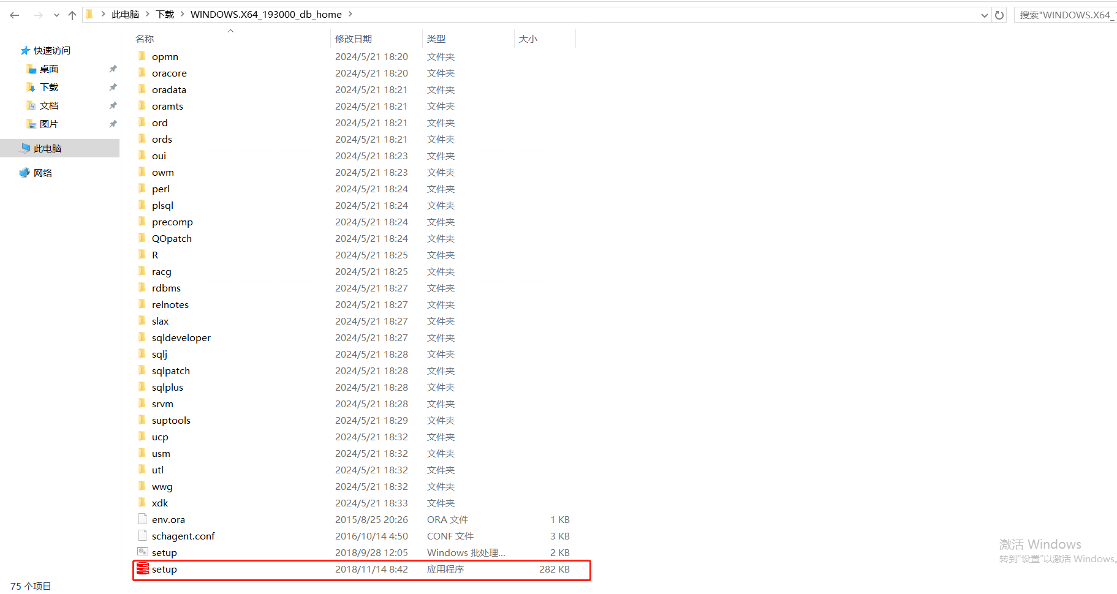Select the utl folder name

[157, 470]
